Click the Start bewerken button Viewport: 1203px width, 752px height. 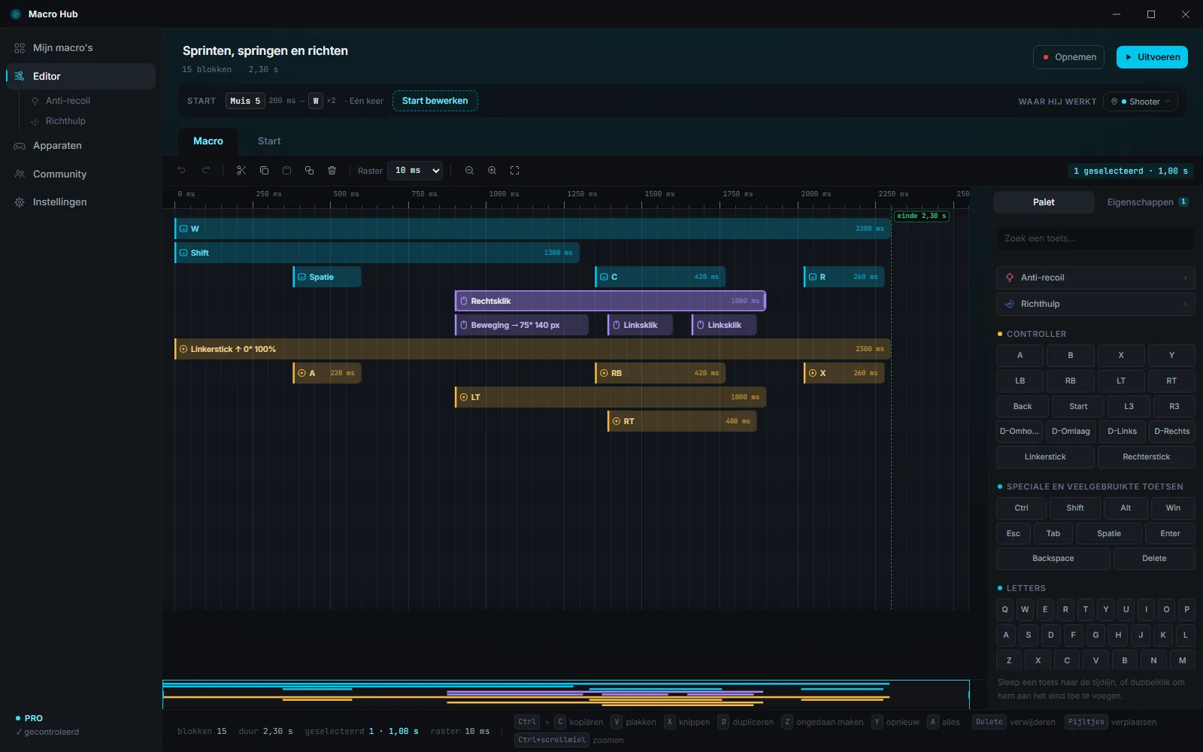(x=435, y=101)
